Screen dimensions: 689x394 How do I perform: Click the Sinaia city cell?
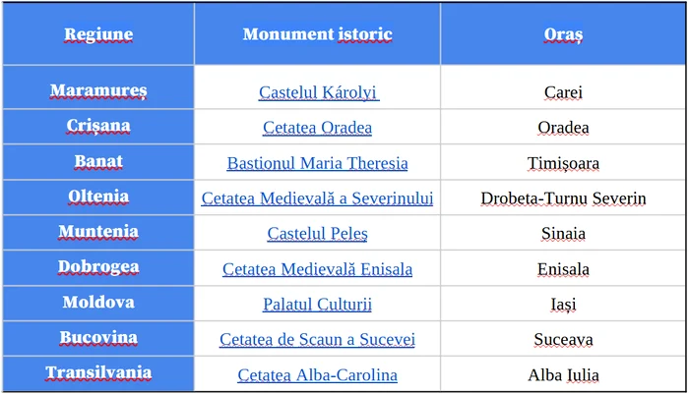coord(563,233)
